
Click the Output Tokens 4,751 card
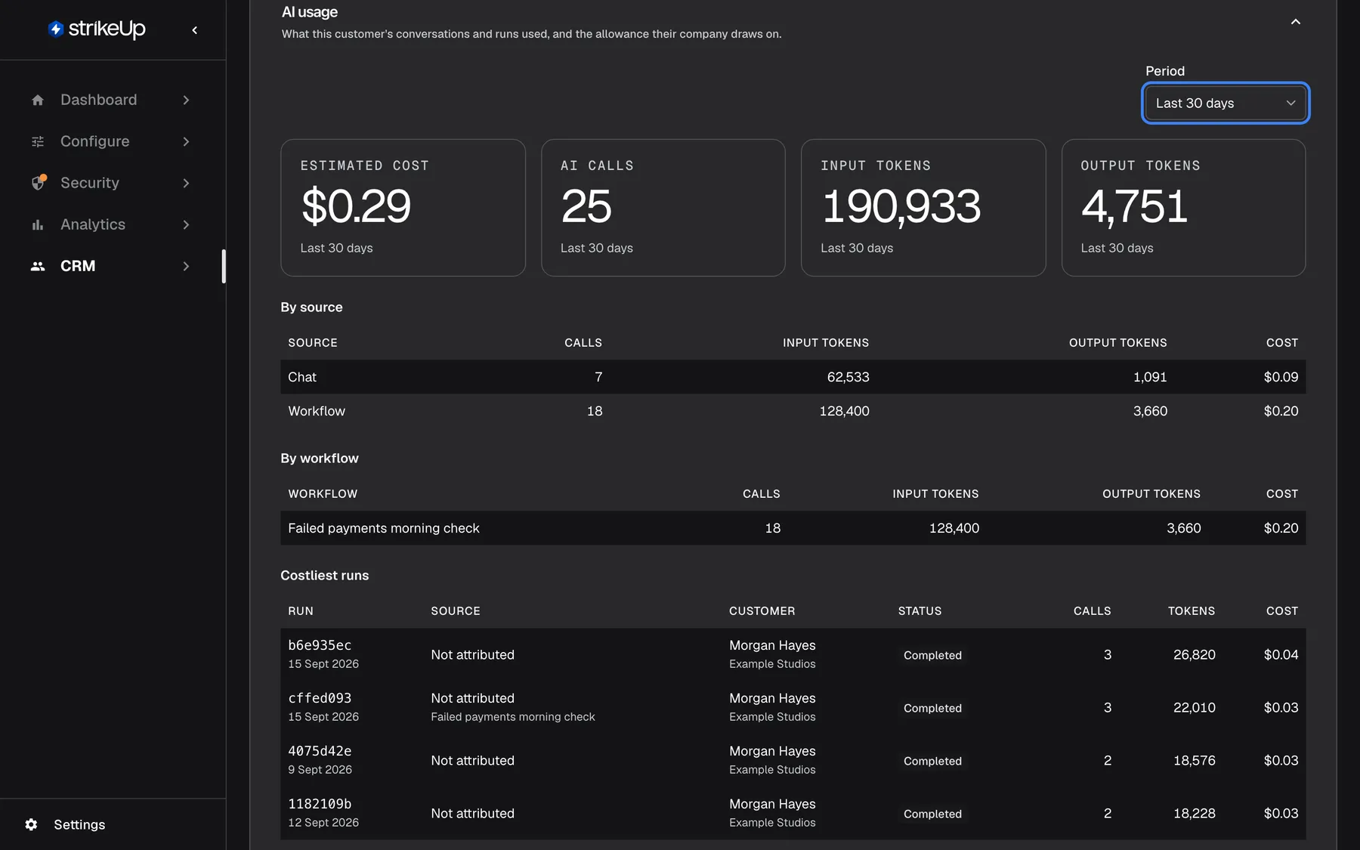(1183, 208)
